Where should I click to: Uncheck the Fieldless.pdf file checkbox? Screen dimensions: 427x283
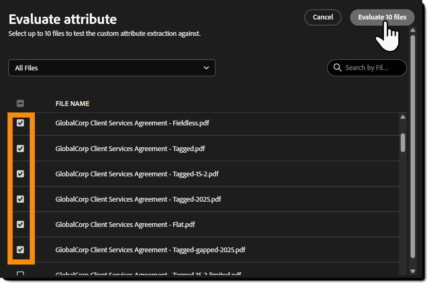pos(20,123)
